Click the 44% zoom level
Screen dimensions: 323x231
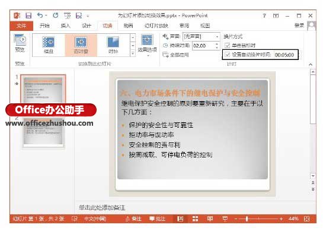[x=293, y=219]
